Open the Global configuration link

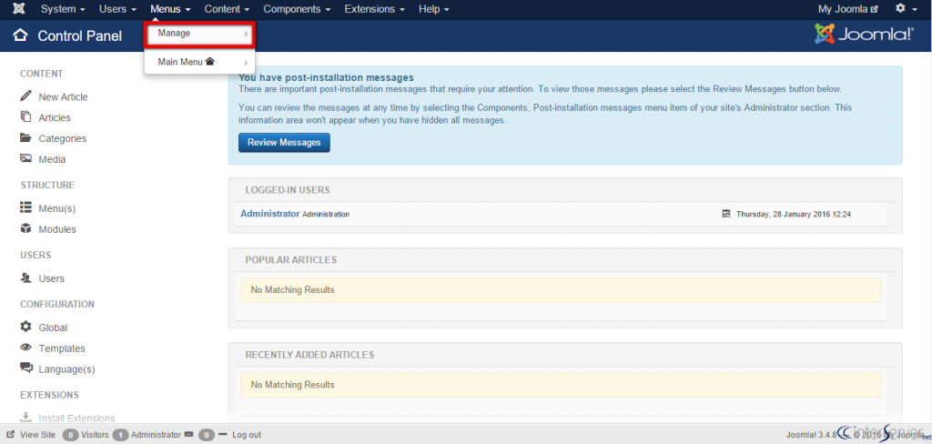click(x=53, y=328)
